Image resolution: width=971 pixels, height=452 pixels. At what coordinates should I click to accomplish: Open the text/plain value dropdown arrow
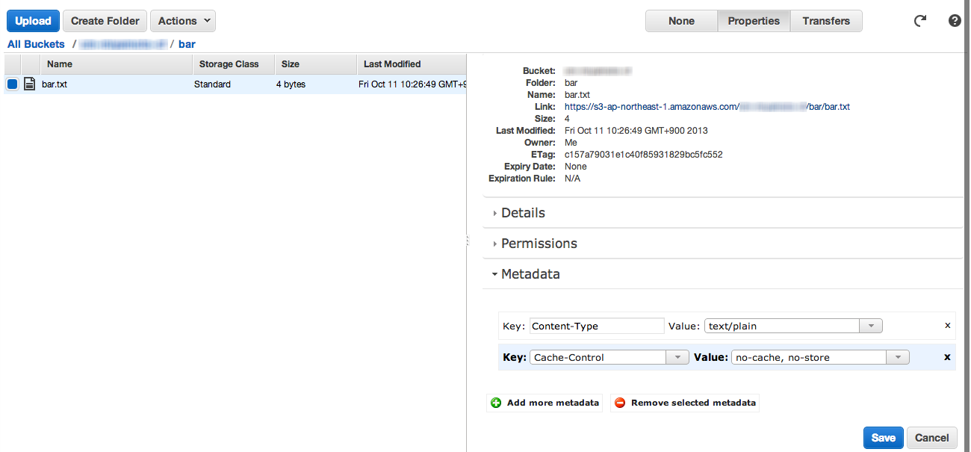point(871,326)
